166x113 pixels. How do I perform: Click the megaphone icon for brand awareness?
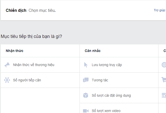pyautogui.click(x=7, y=65)
